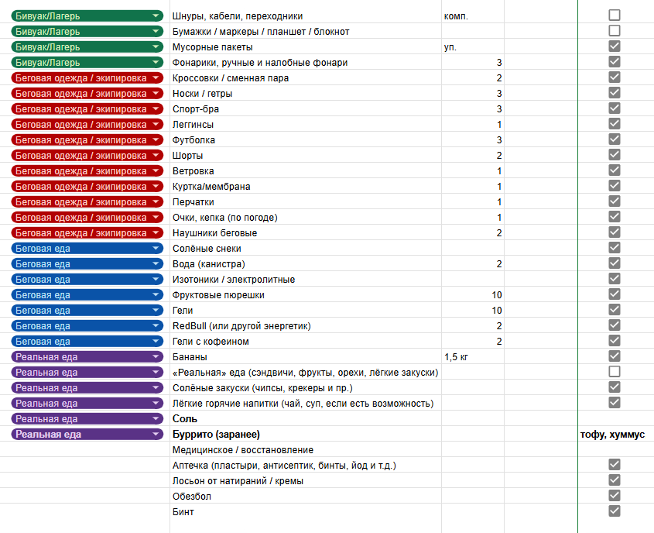654x533 pixels.
Task: Enable the «Реальная» еда row checkbox
Action: 615,372
